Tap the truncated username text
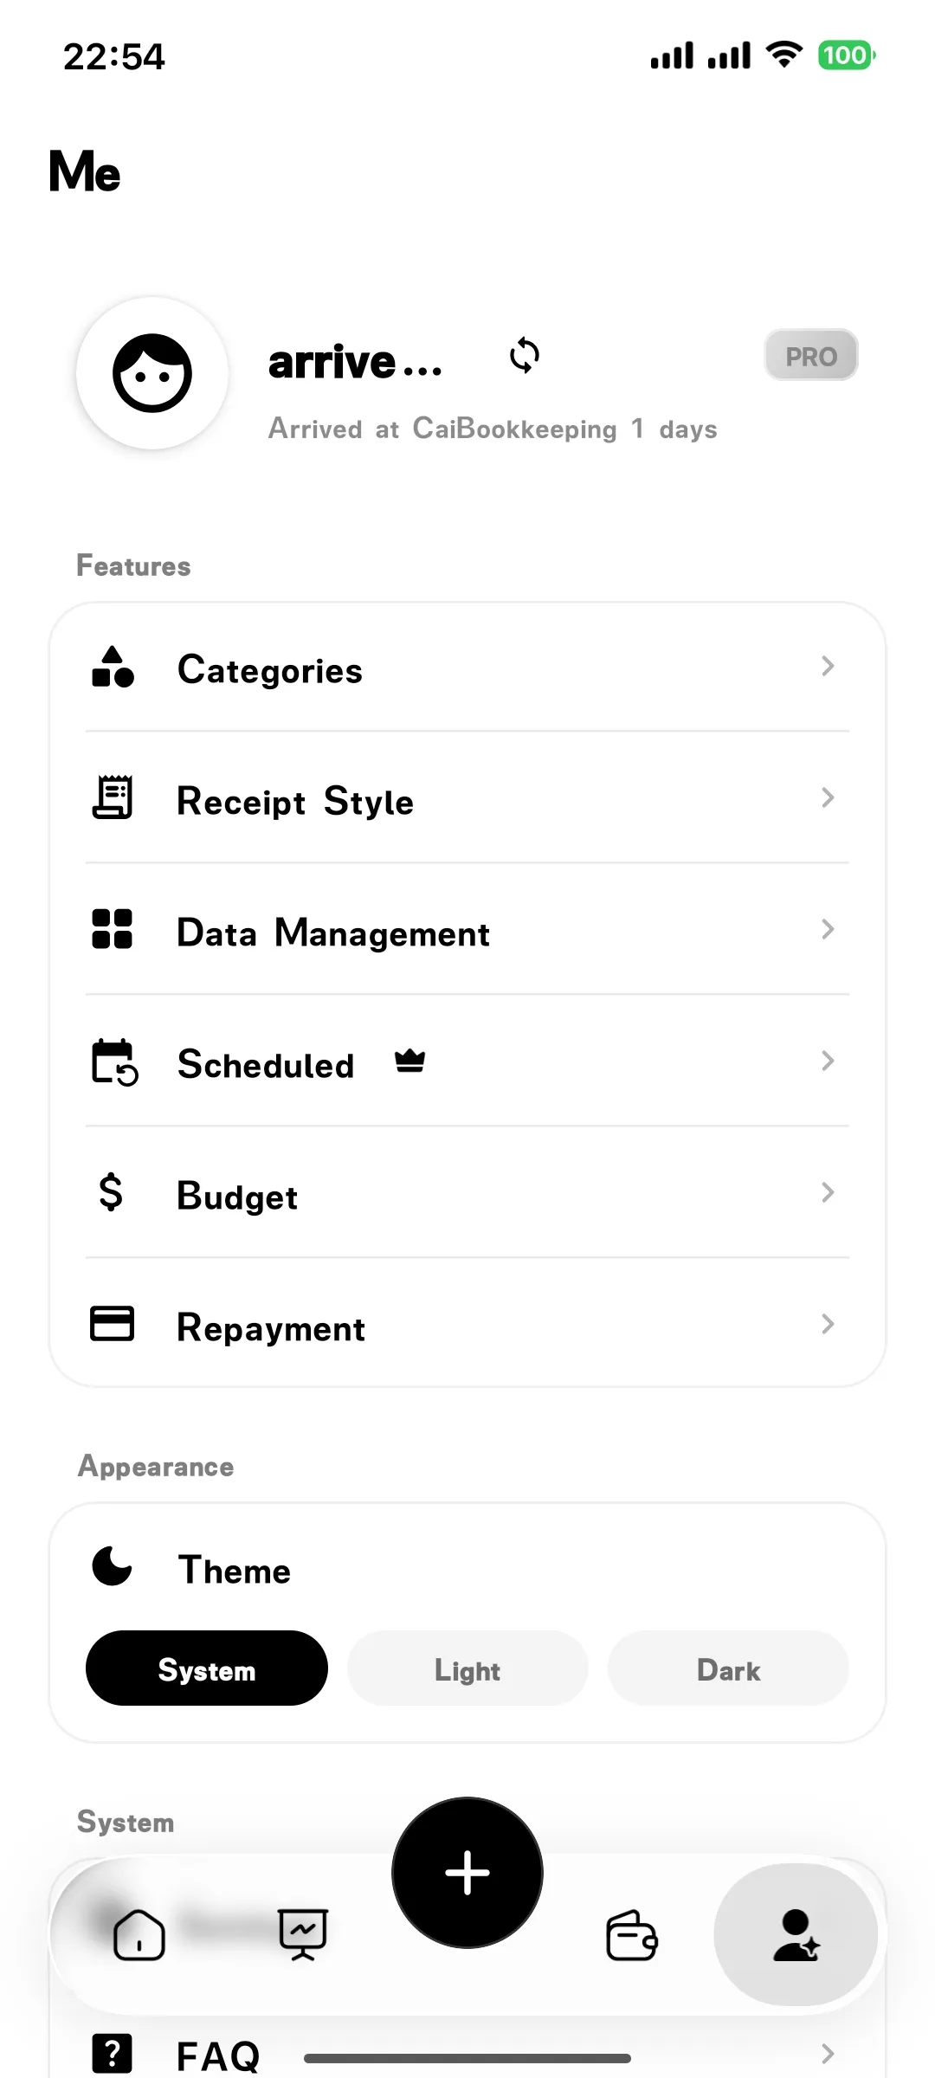The image size is (935, 2078). tap(355, 362)
